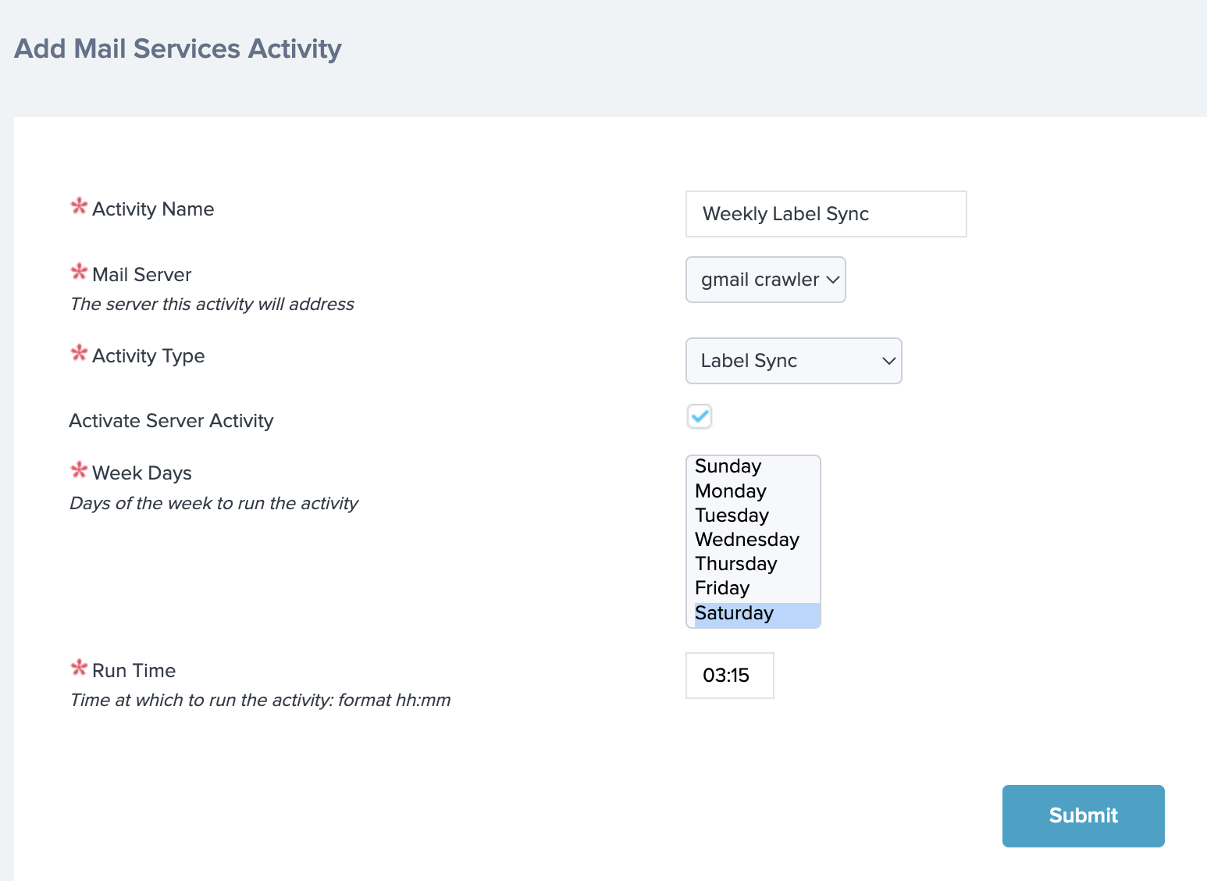Click the Run Time label
Screen dimensions: 1207x881
[134, 671]
